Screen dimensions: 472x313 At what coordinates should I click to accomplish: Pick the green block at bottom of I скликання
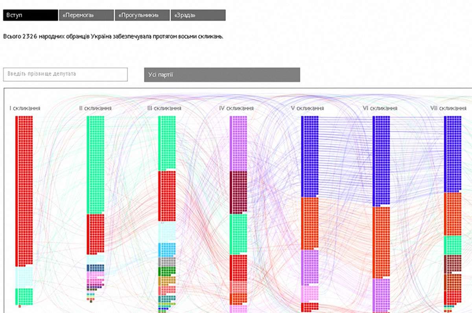(24, 296)
